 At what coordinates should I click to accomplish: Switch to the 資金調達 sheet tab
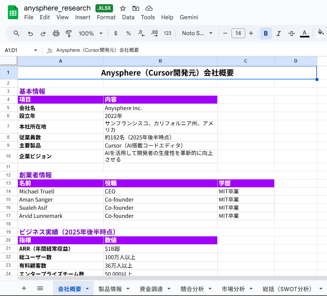[151, 289]
